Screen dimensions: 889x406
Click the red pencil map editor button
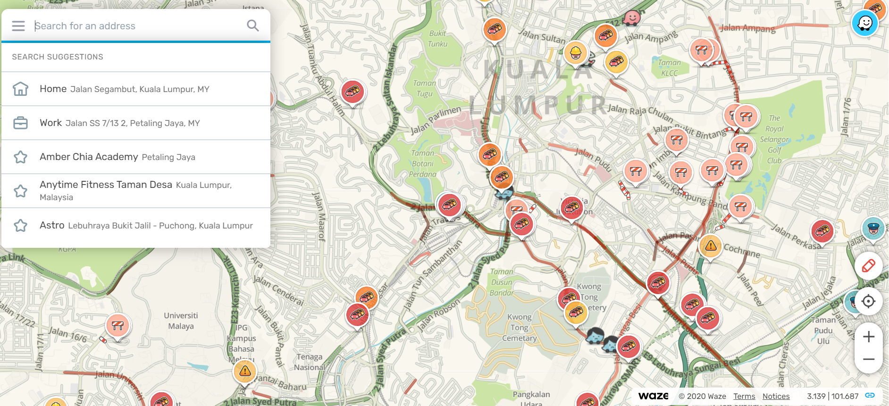[x=869, y=266]
